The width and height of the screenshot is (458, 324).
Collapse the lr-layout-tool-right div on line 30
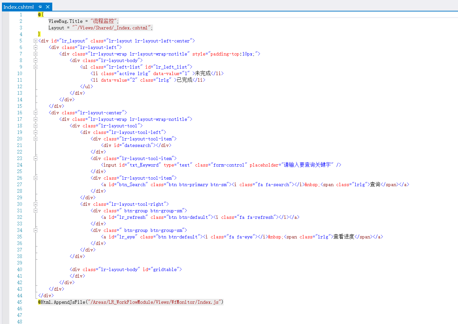pyautogui.click(x=35, y=204)
